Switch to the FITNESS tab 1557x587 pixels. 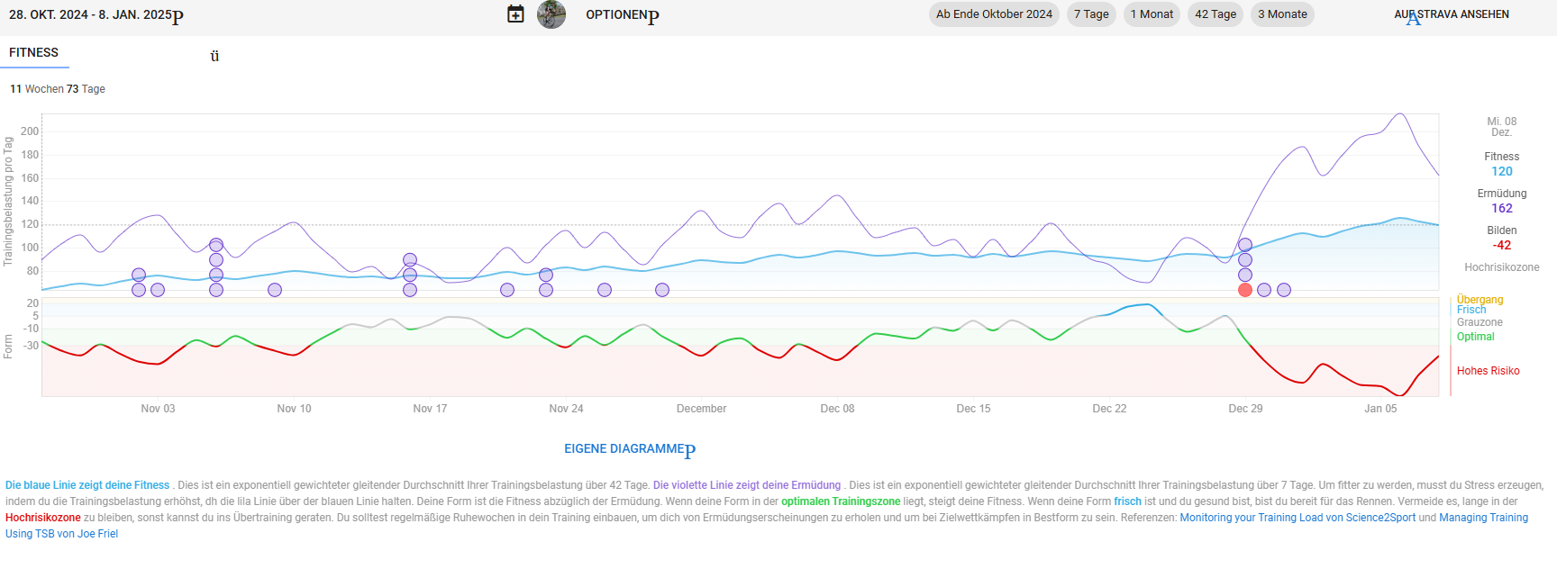[x=34, y=53]
